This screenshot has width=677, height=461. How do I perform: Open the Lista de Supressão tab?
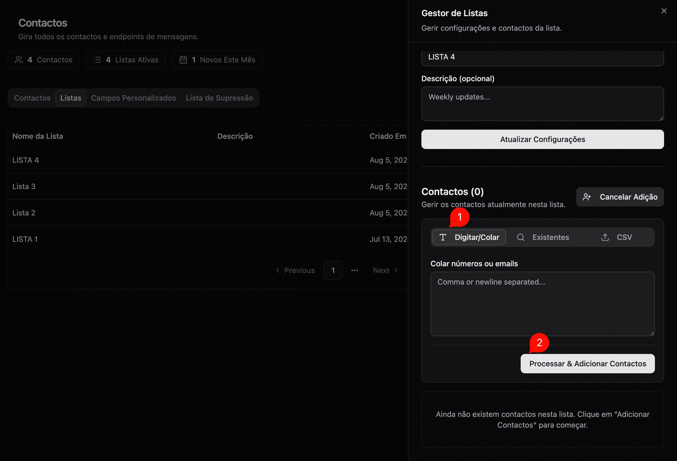(219, 98)
